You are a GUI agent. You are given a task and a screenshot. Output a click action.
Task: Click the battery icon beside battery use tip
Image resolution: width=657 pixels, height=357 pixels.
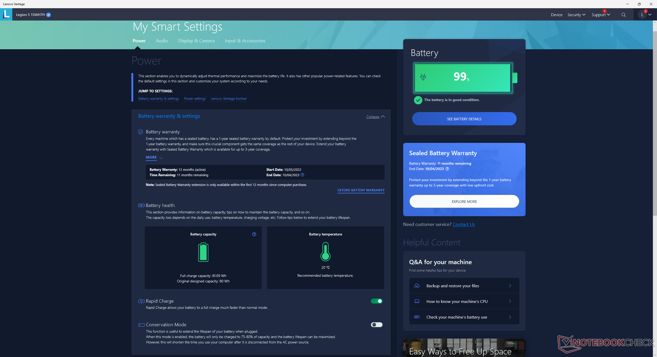click(x=417, y=317)
